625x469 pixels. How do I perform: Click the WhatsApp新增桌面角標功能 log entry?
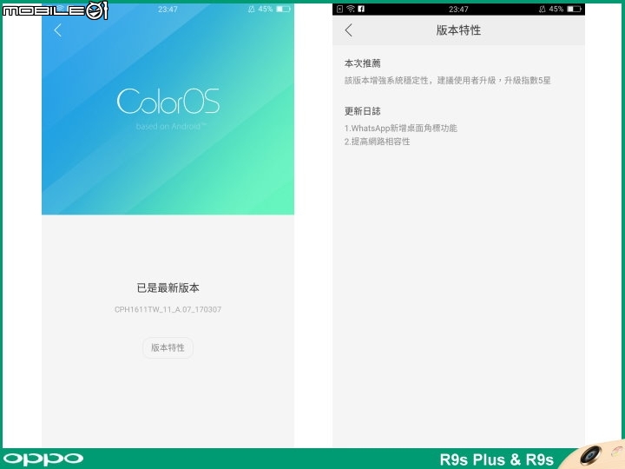[400, 128]
